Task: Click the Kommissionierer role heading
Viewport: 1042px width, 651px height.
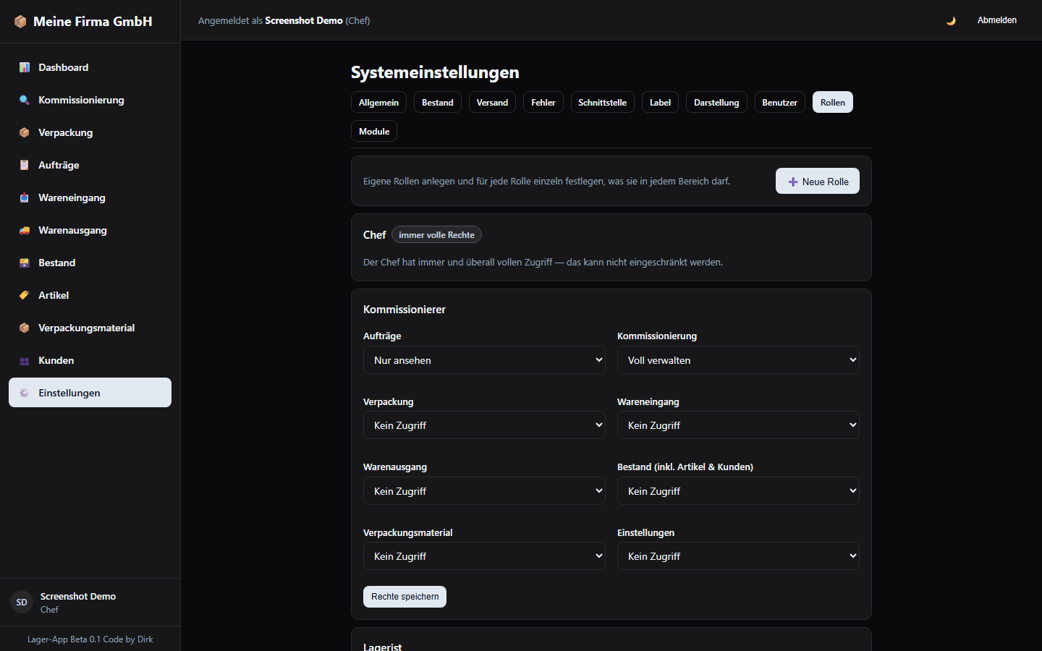Action: pos(404,309)
